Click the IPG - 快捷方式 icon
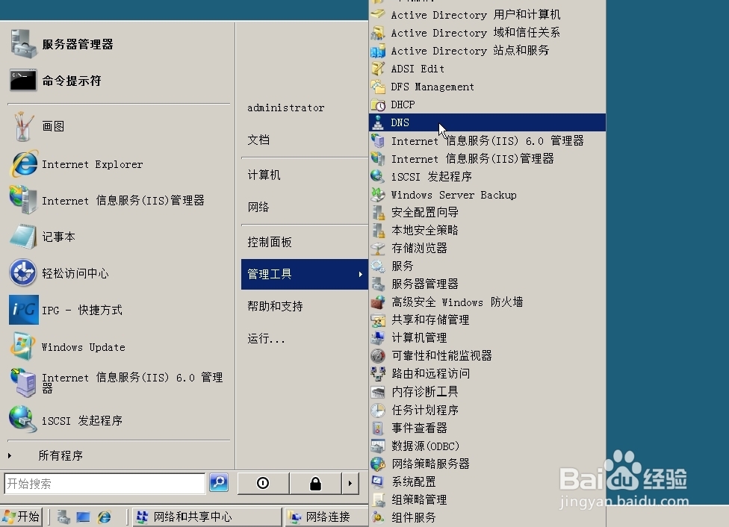Screen dimensions: 729x527 click(24, 310)
